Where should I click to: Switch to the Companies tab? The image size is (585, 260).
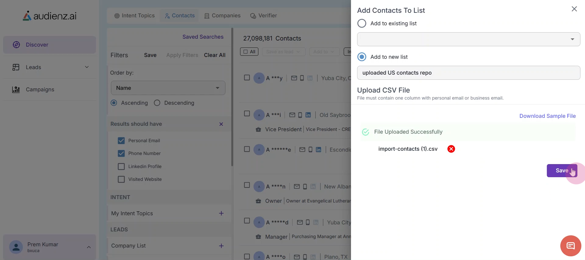point(222,16)
